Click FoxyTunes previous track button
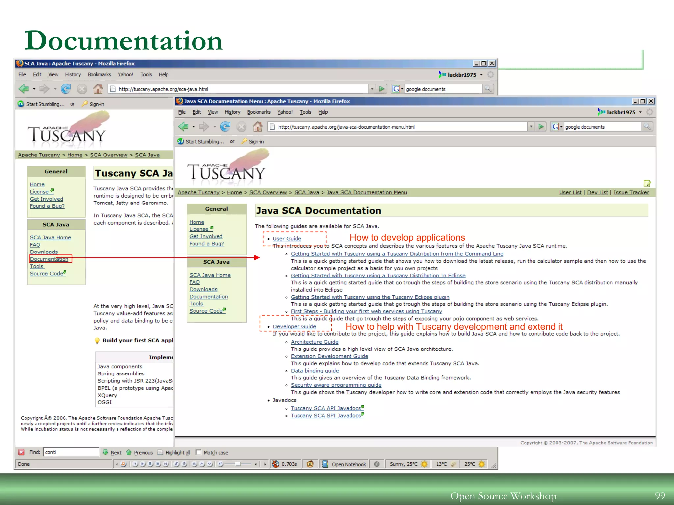This screenshot has height=505, width=674. [x=135, y=464]
